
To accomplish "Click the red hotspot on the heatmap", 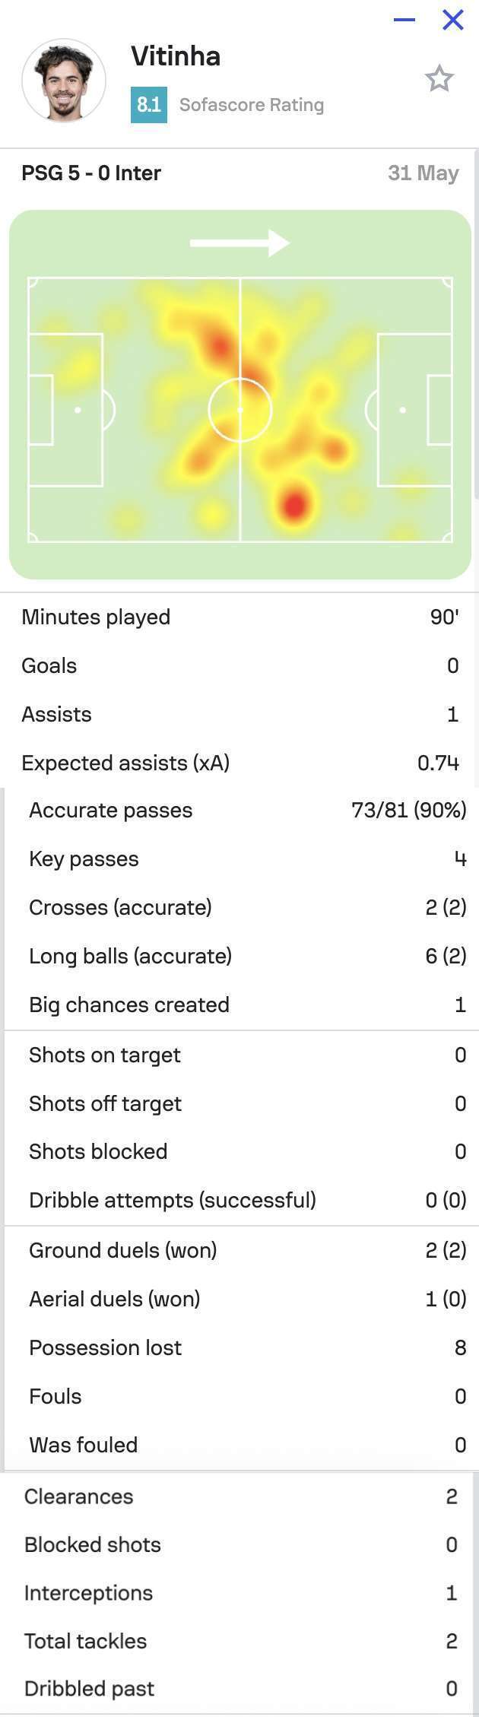I will (294, 504).
